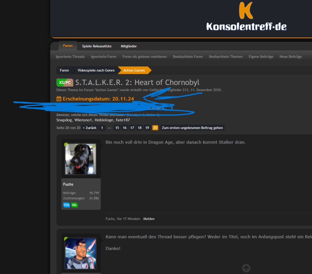
Task: Go to page 1
Action: [102, 128]
